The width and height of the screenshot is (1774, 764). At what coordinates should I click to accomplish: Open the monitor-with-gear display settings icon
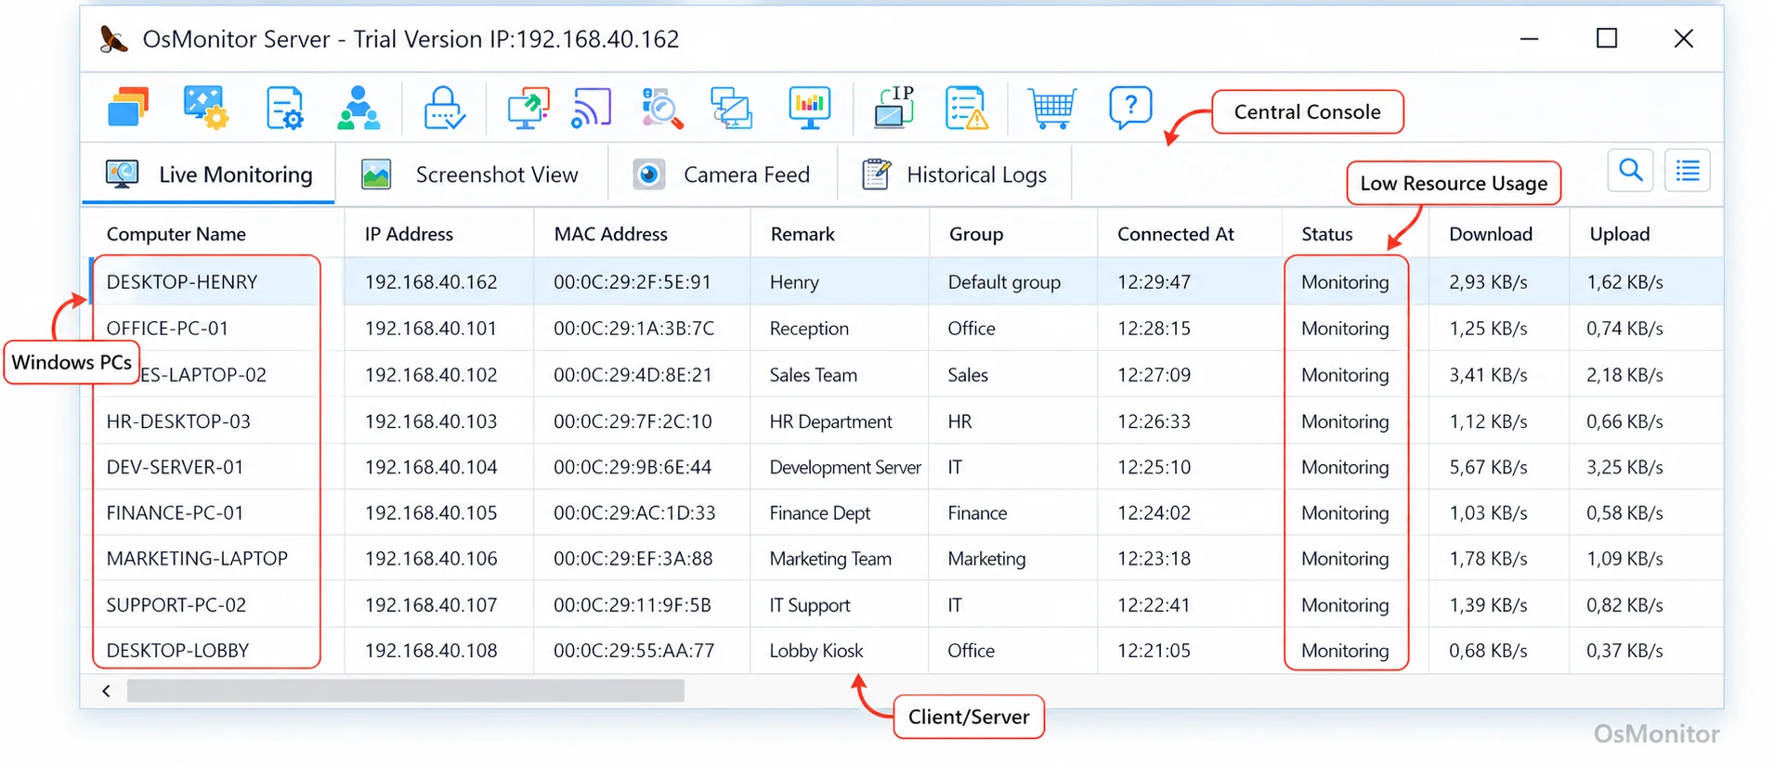[205, 108]
